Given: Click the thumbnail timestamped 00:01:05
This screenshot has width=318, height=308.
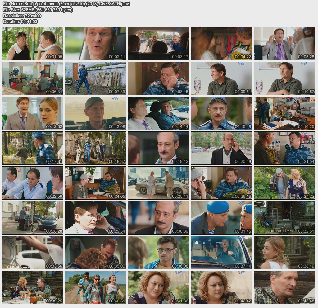Looking at the screenshot, I should (x=32, y=43).
